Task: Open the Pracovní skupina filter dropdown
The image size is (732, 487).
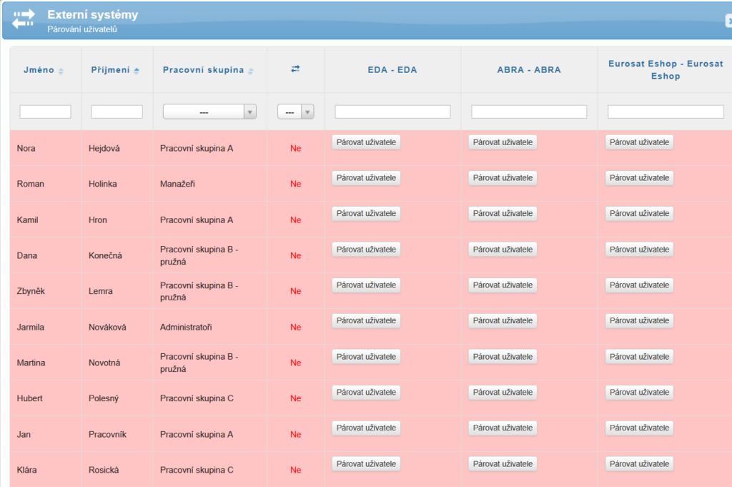Action: (x=209, y=112)
